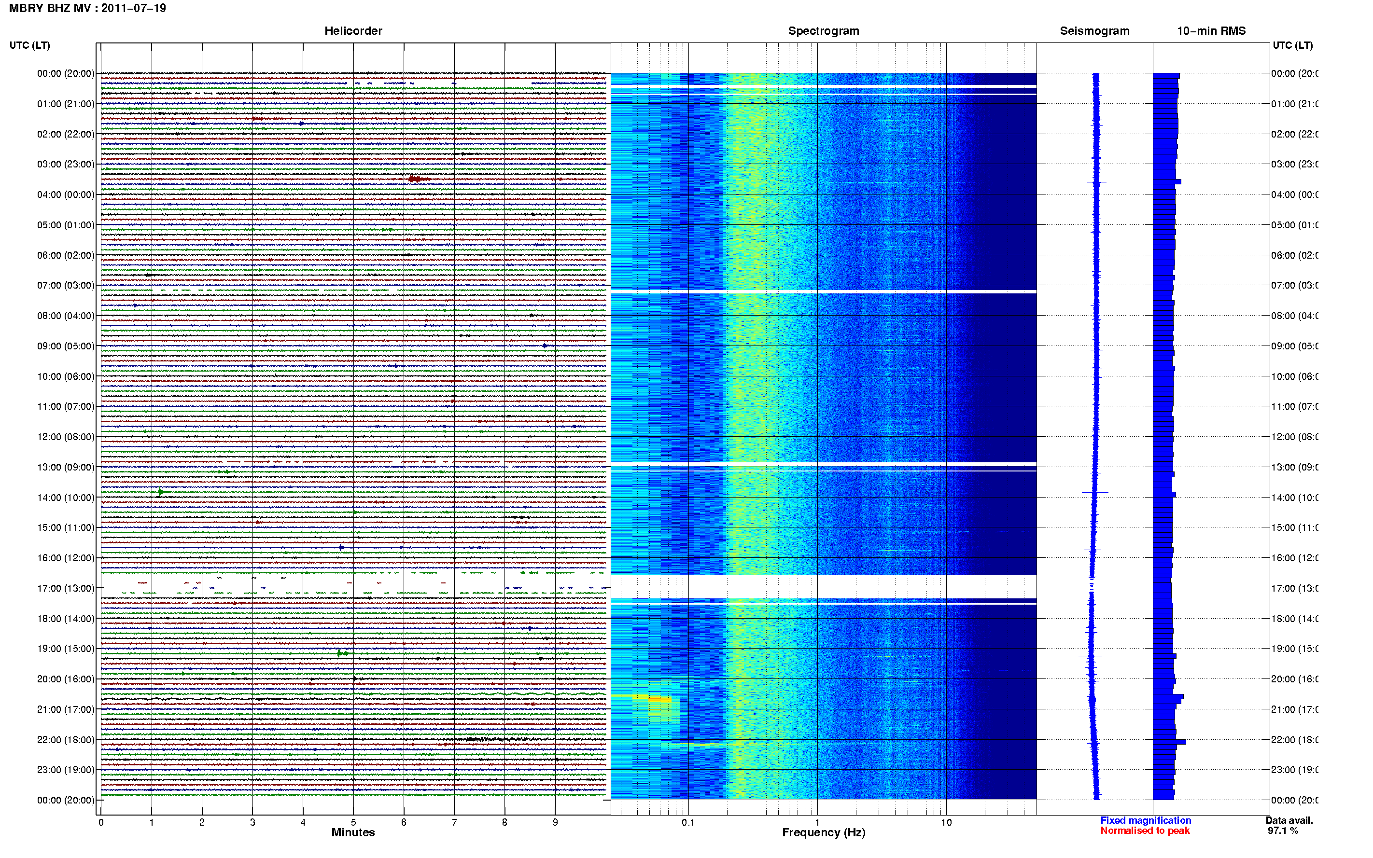Click the left-axis 08:00 (04:00) time label
1373x858 pixels.
66,316
